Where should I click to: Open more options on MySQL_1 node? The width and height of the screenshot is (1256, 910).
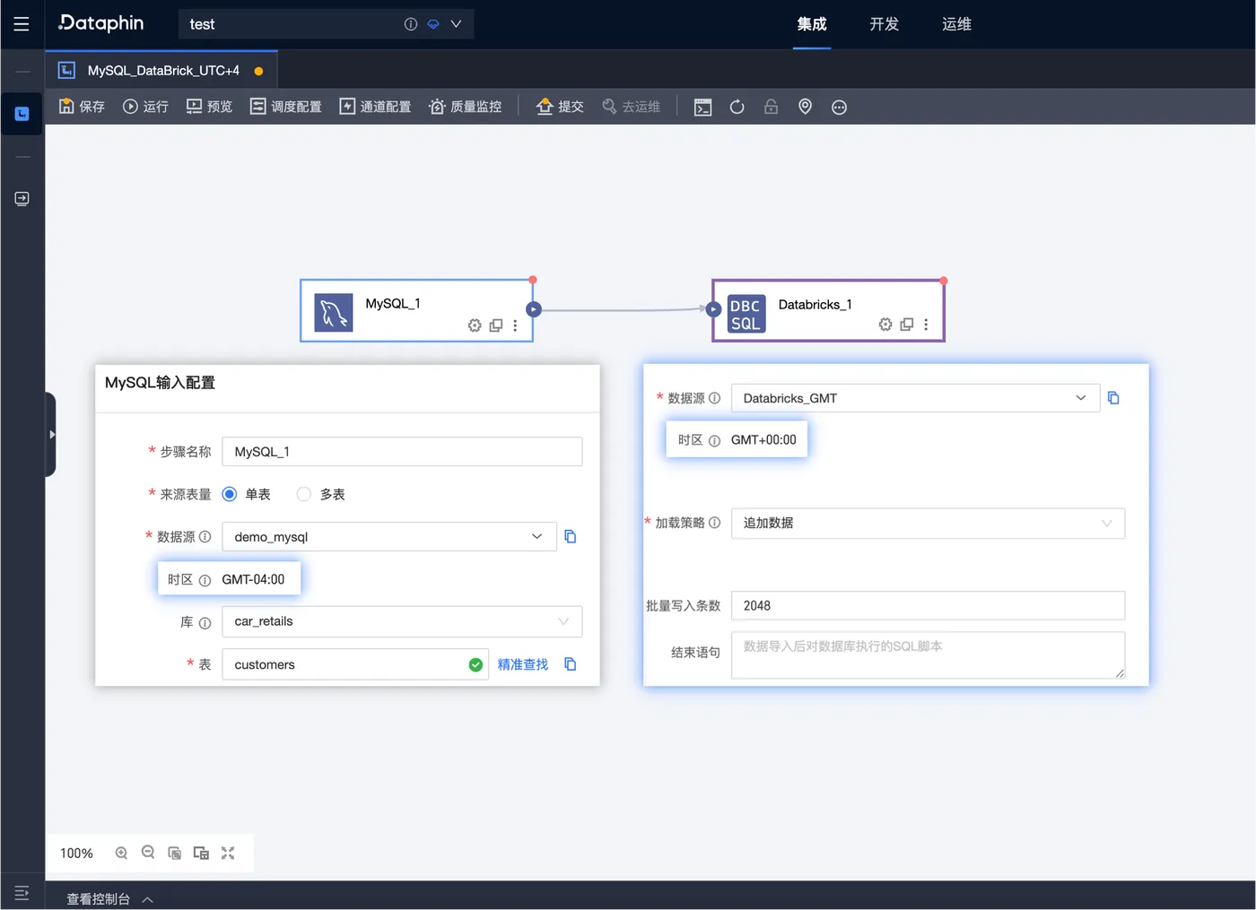[x=515, y=325]
